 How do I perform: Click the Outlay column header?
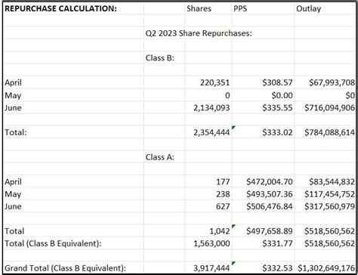(308, 8)
